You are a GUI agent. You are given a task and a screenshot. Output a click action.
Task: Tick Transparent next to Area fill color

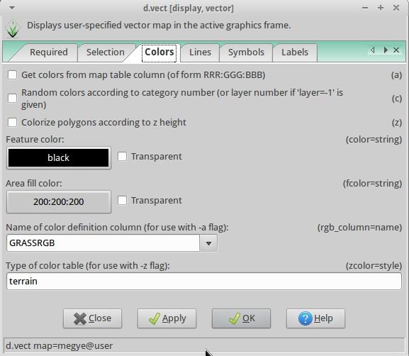point(123,201)
